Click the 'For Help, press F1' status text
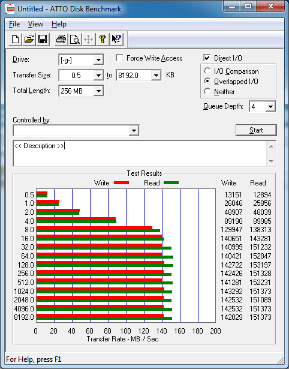289x369 pixels. (x=34, y=359)
